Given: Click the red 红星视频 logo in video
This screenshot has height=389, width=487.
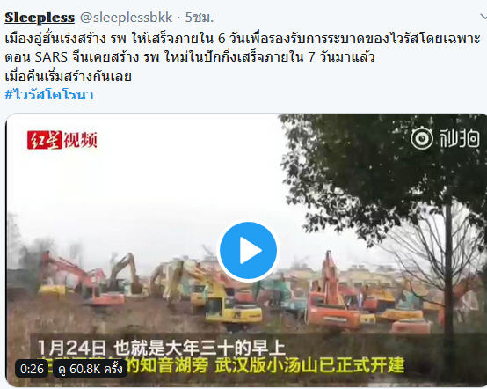Looking at the screenshot, I should coord(62,140).
